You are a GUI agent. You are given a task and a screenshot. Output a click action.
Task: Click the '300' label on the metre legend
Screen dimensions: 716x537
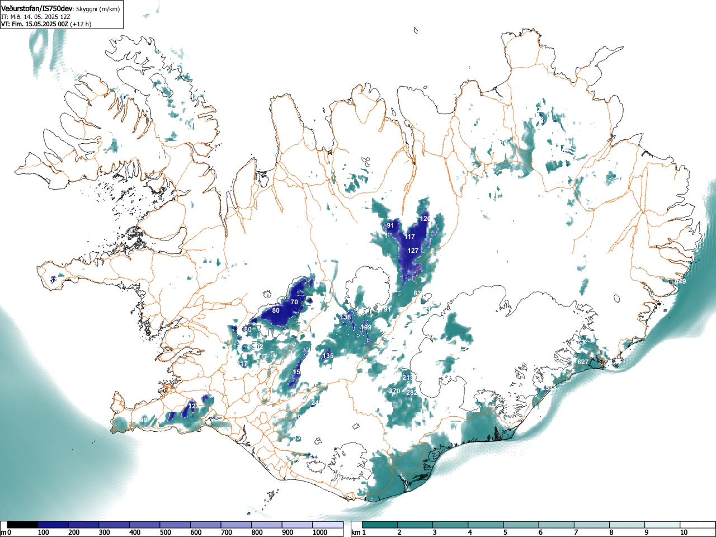105,533
